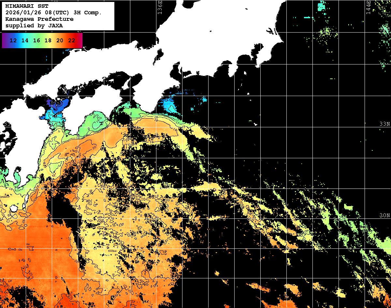Select the 14 value on temperature color bar
The width and height of the screenshot is (391, 308).
tap(25, 40)
